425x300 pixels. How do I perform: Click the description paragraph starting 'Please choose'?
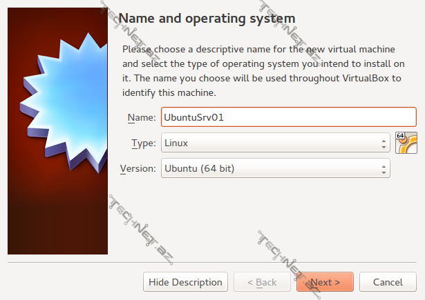(263, 71)
